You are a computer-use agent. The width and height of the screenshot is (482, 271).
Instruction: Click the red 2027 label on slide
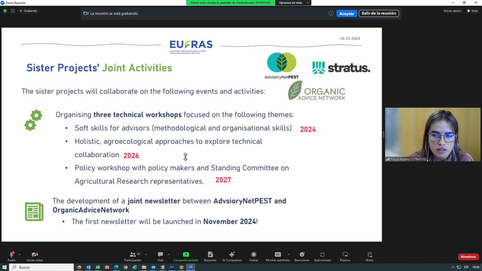(x=223, y=180)
